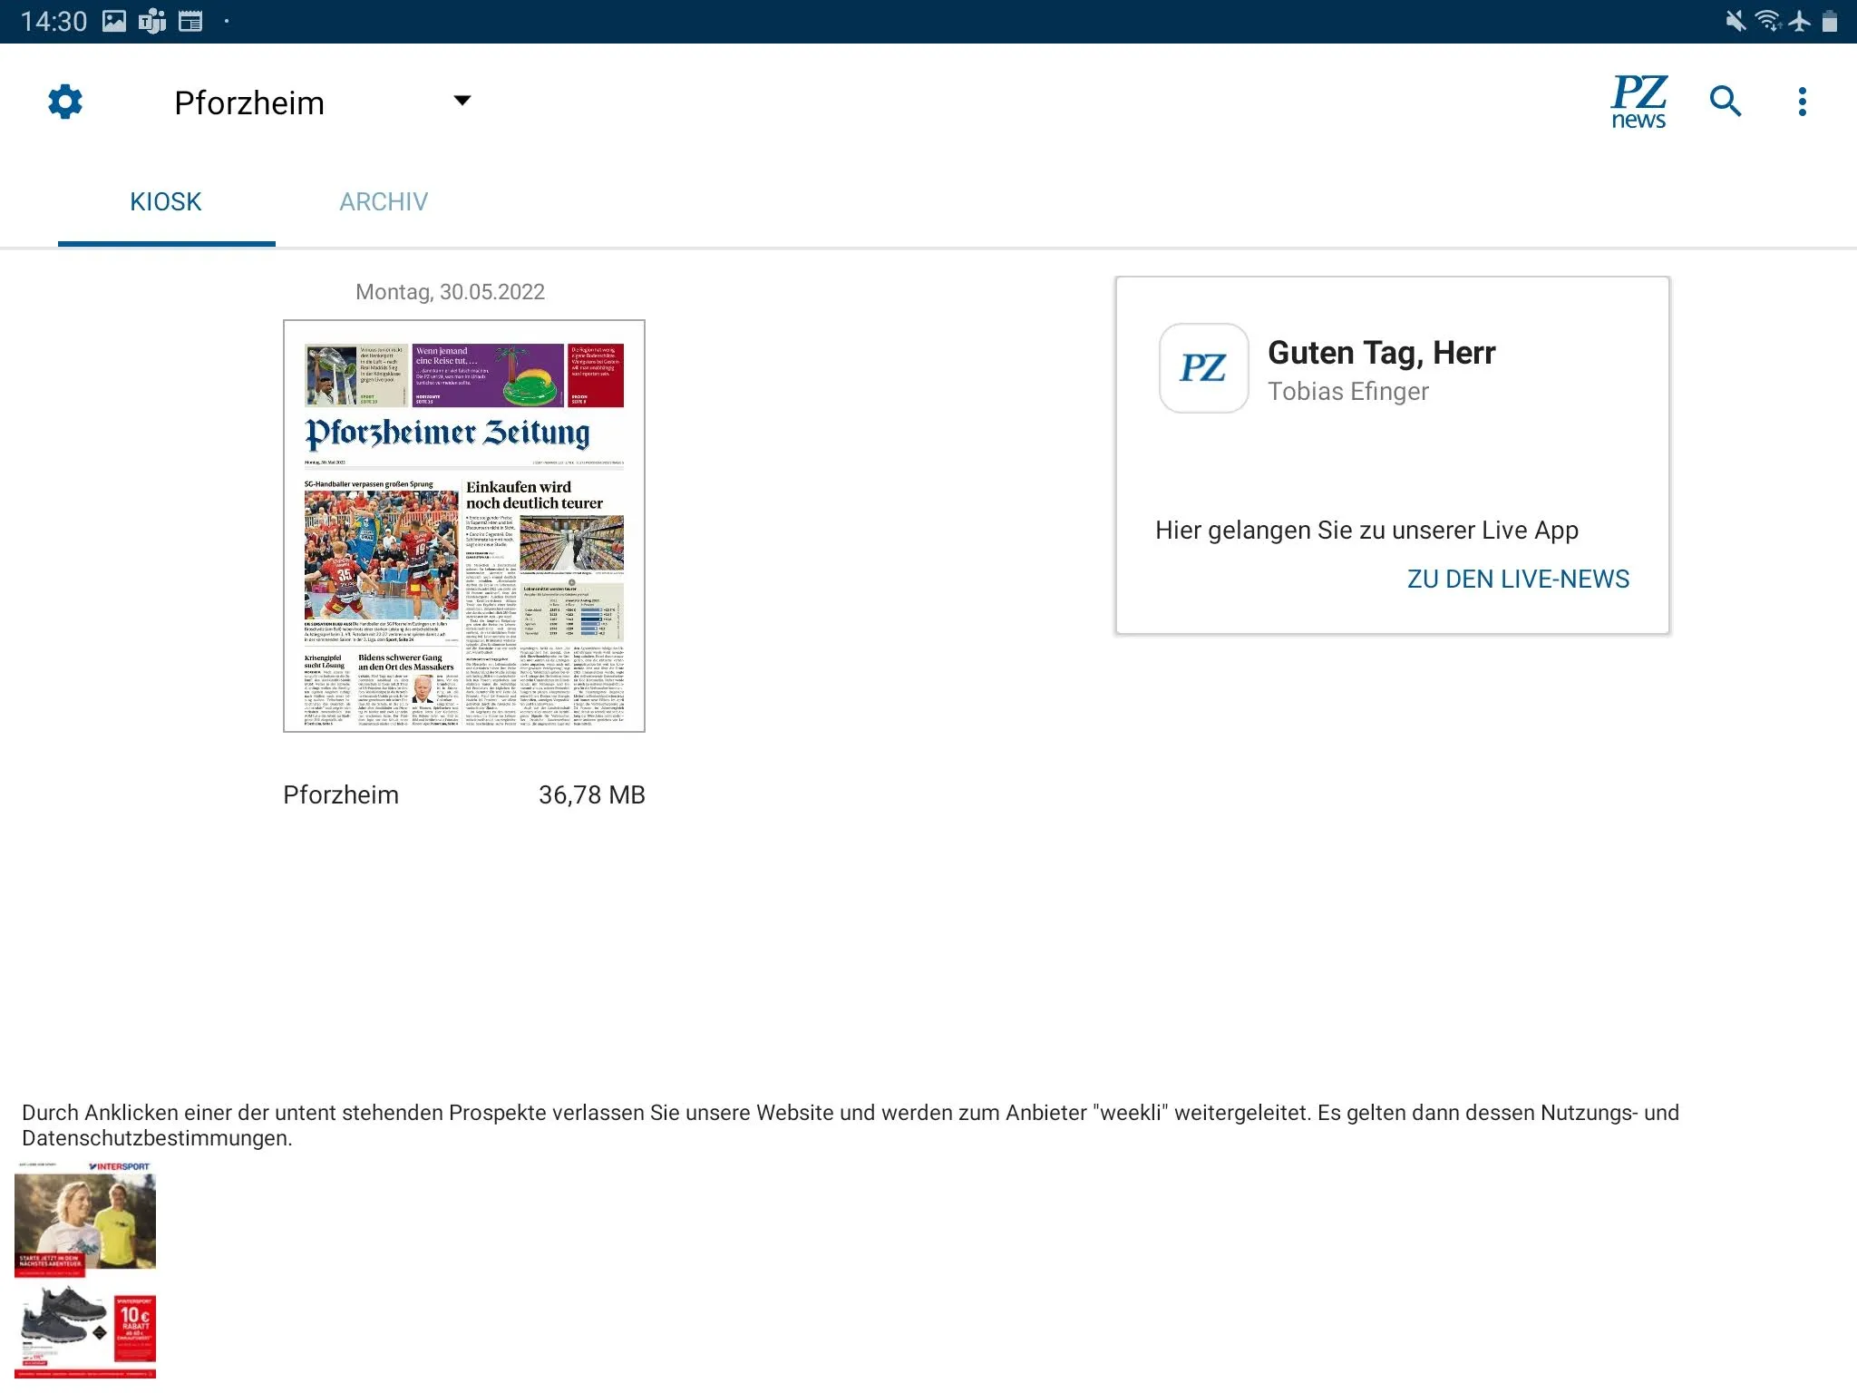The width and height of the screenshot is (1857, 1393).
Task: Open the PZ news logo link
Action: coord(1638,102)
